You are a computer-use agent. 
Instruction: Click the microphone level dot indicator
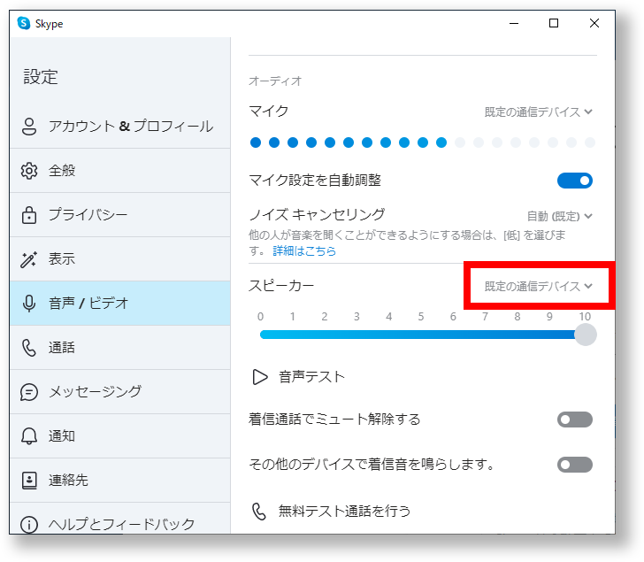click(x=423, y=142)
